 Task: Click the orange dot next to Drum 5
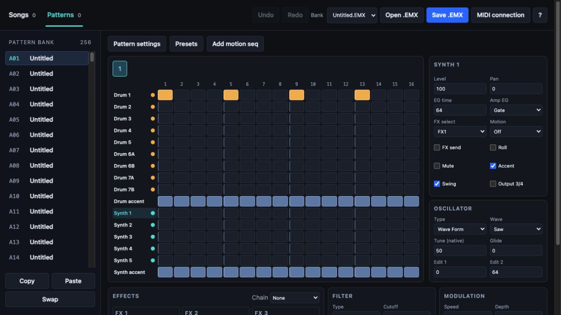pos(153,142)
